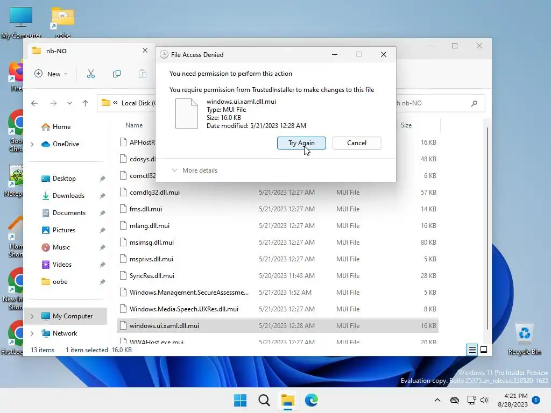Select Windows.Management.SecureAssessme... file
This screenshot has width=551, height=413.
pos(278,293)
